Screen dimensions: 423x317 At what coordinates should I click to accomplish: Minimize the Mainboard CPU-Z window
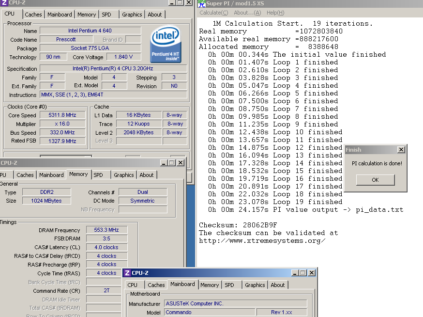tap(295, 273)
